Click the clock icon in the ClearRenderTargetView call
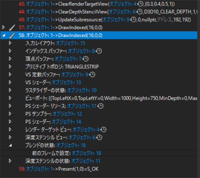 140,4
